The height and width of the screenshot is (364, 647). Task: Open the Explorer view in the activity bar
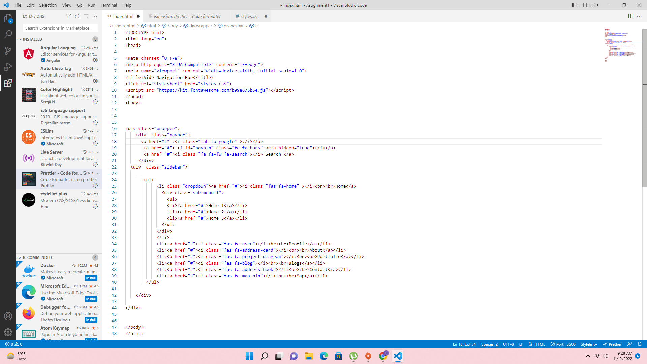[8, 18]
